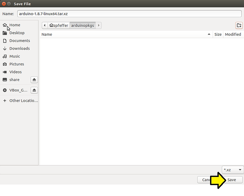Sort files by Size column
244x196 pixels.
tap(218, 34)
